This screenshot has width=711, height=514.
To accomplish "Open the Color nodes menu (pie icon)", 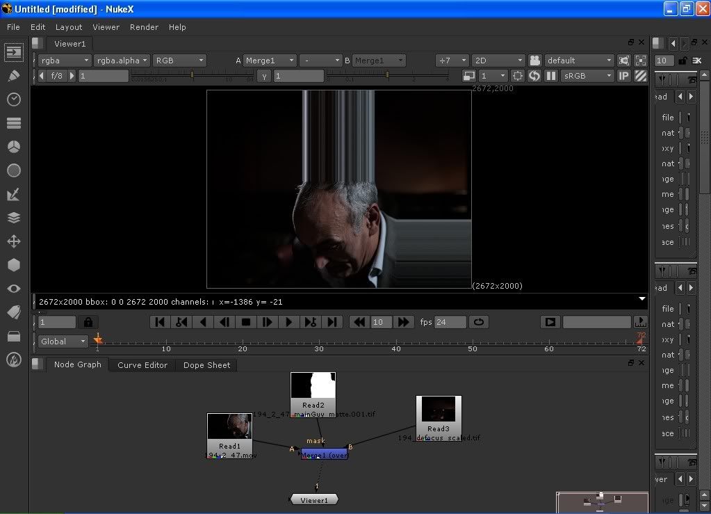I will tap(13, 147).
